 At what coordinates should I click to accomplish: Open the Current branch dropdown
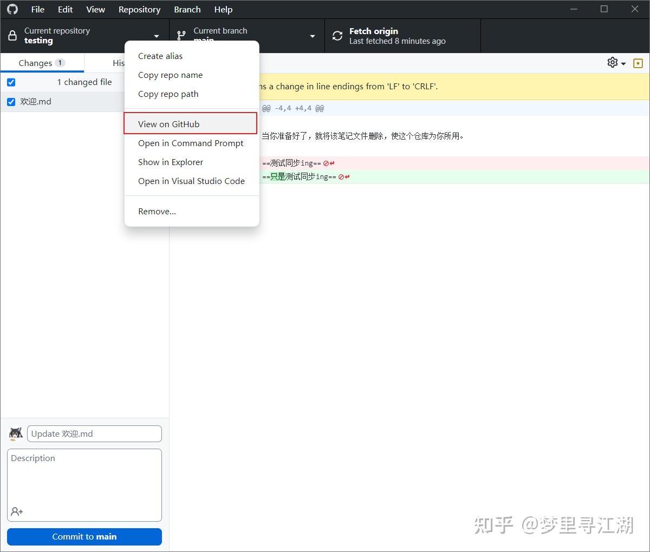pyautogui.click(x=312, y=36)
